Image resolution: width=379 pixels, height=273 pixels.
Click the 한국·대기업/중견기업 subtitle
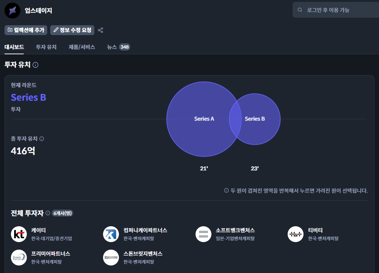(51, 238)
